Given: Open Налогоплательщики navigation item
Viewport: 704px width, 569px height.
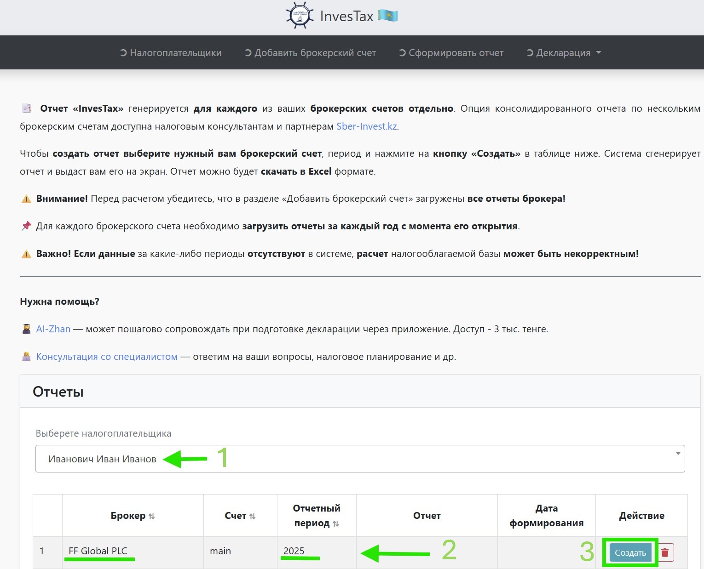Looking at the screenshot, I should click(x=171, y=53).
